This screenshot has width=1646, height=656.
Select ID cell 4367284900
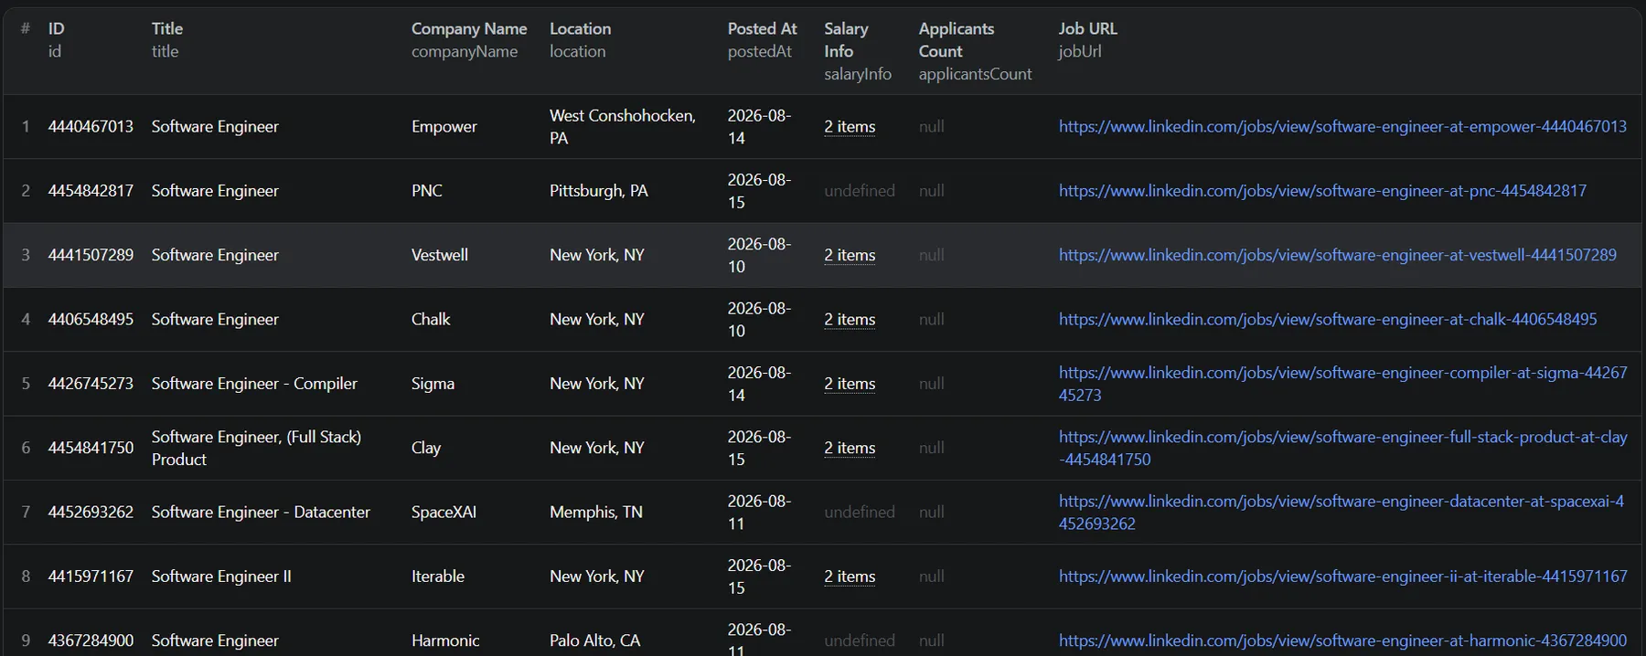tap(91, 640)
